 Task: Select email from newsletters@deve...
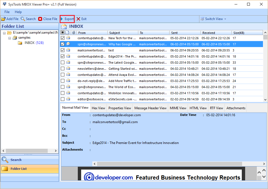click(x=161, y=69)
